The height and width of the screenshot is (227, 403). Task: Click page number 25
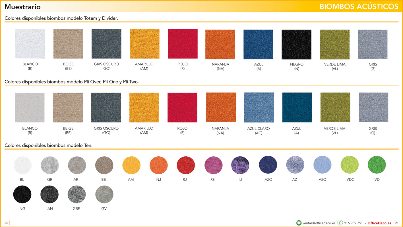(397, 223)
